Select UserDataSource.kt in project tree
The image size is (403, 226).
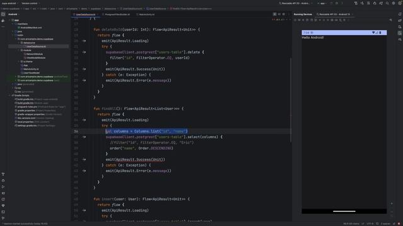(x=36, y=46)
